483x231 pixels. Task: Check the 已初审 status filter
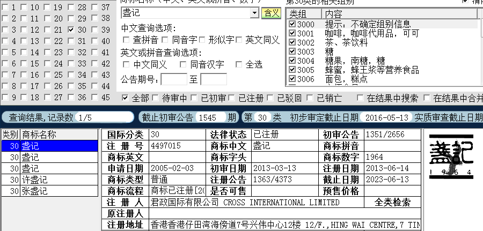pos(194,98)
